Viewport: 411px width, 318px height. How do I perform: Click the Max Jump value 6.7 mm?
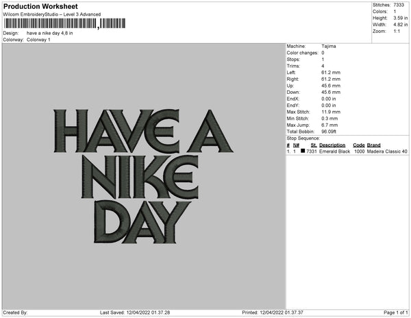pyautogui.click(x=329, y=125)
